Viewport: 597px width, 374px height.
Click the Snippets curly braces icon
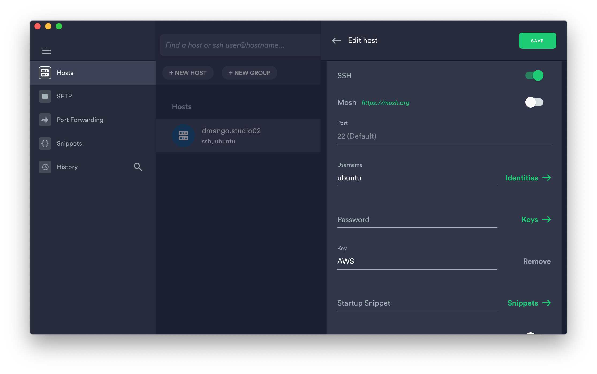pos(45,143)
